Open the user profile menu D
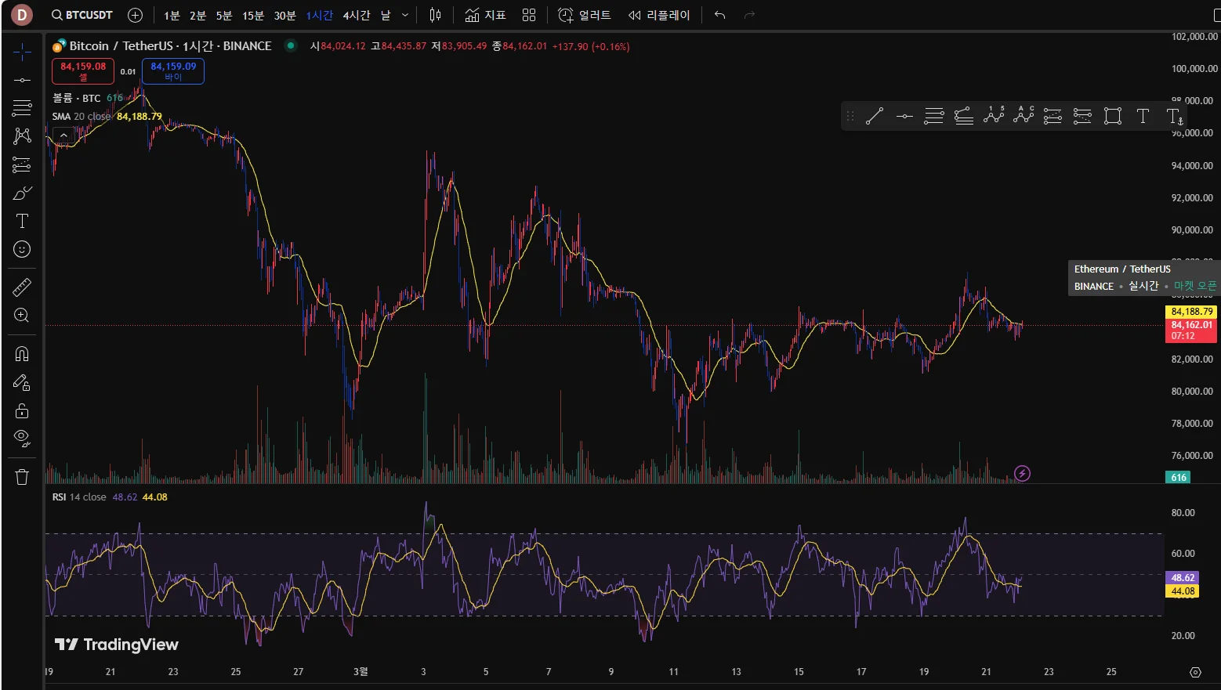This screenshot has height=690, width=1221. click(22, 15)
